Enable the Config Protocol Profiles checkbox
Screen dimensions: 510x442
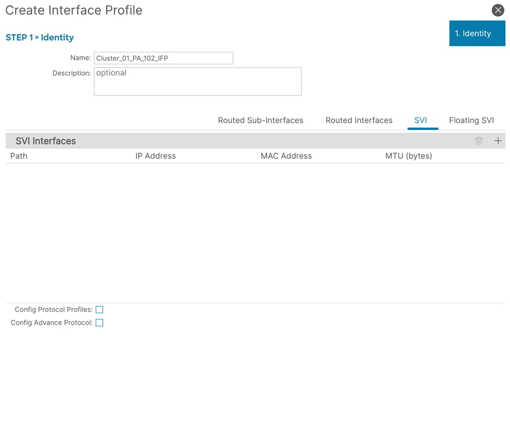(x=100, y=310)
